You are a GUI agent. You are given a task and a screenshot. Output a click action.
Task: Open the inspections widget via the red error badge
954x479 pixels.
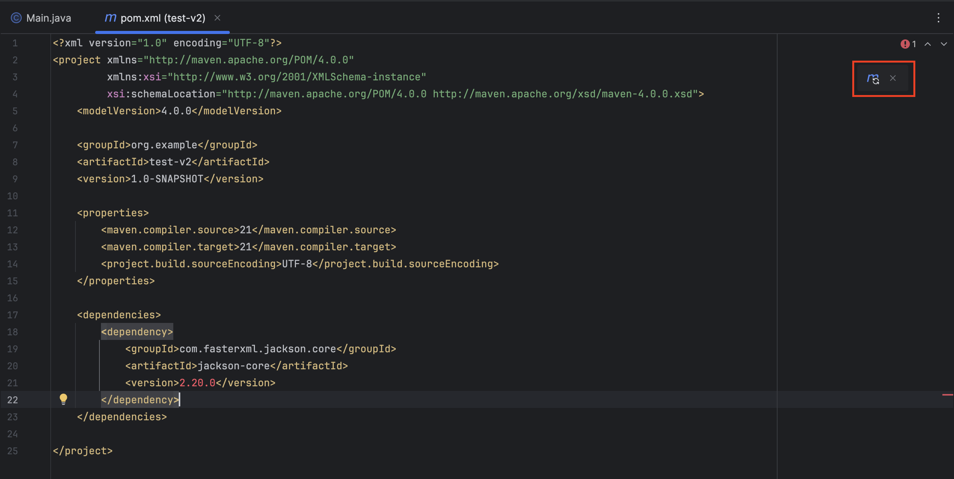coord(905,44)
